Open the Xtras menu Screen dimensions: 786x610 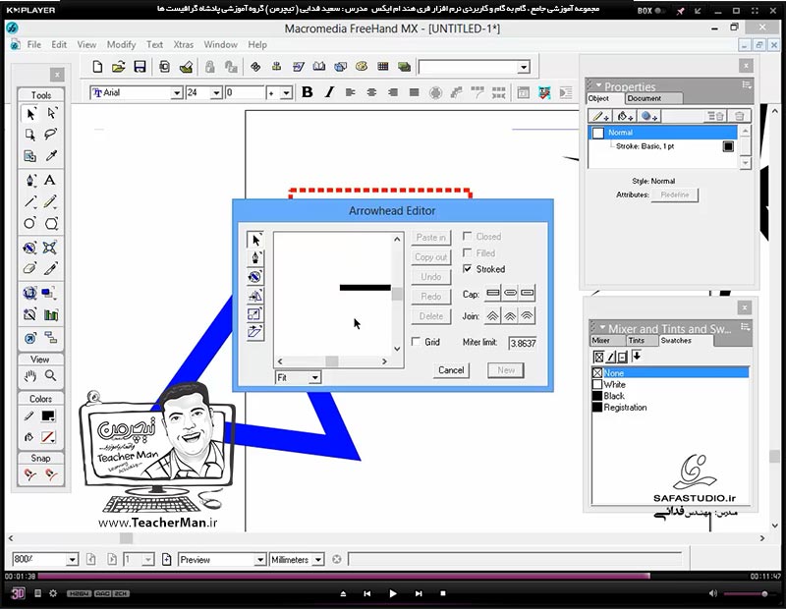coord(184,44)
